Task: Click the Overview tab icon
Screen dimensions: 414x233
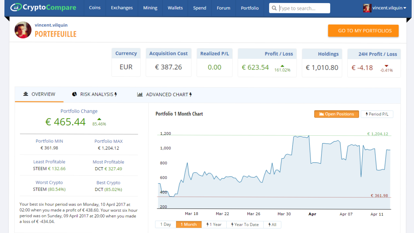Action: [25, 94]
